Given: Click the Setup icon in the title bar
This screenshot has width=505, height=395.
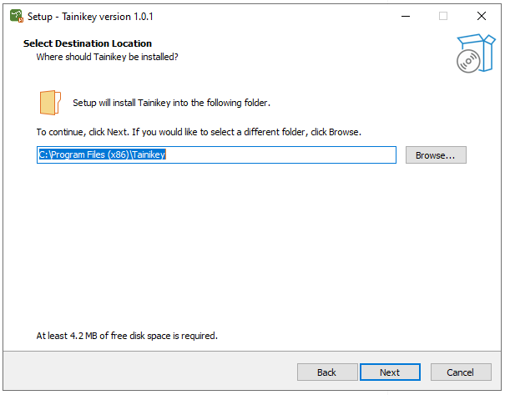Looking at the screenshot, I should tap(16, 16).
